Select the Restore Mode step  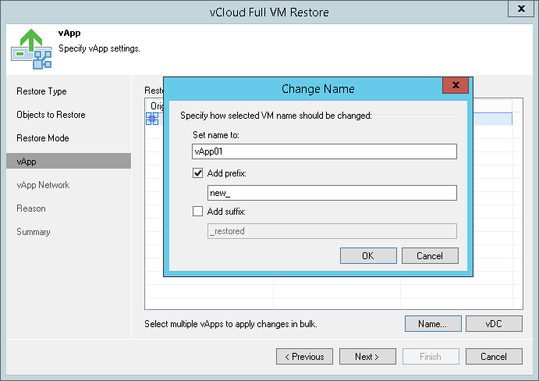click(43, 138)
